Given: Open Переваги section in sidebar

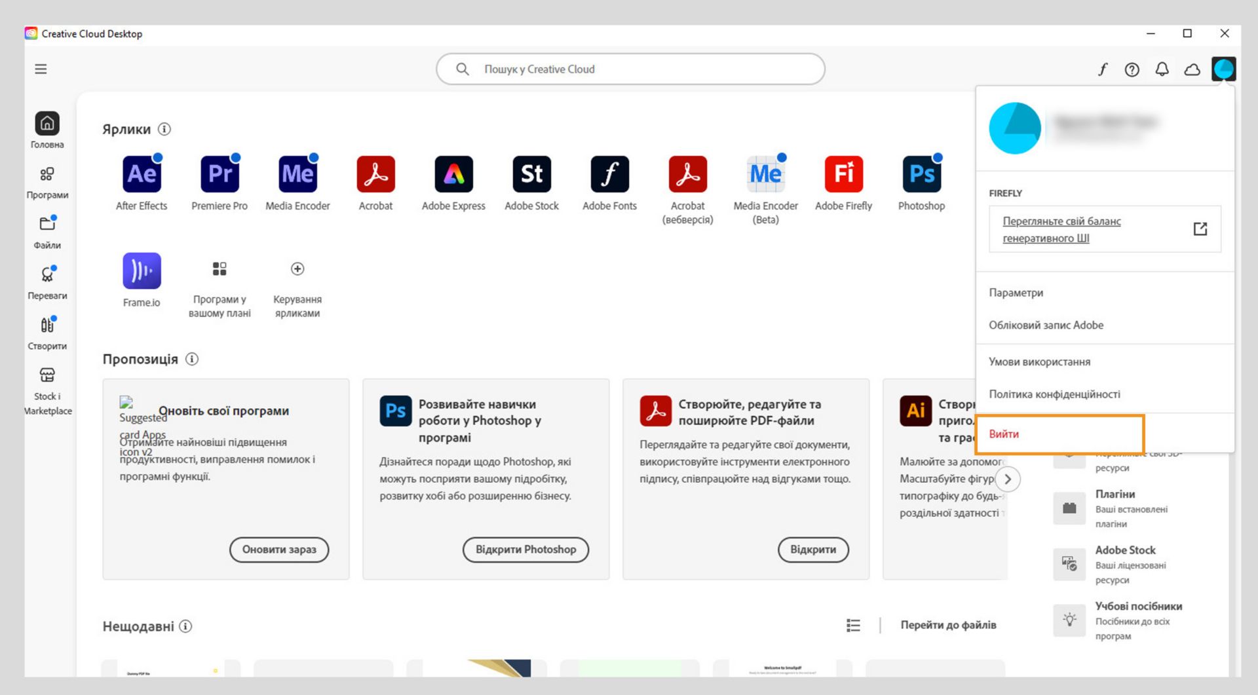Looking at the screenshot, I should click(47, 282).
